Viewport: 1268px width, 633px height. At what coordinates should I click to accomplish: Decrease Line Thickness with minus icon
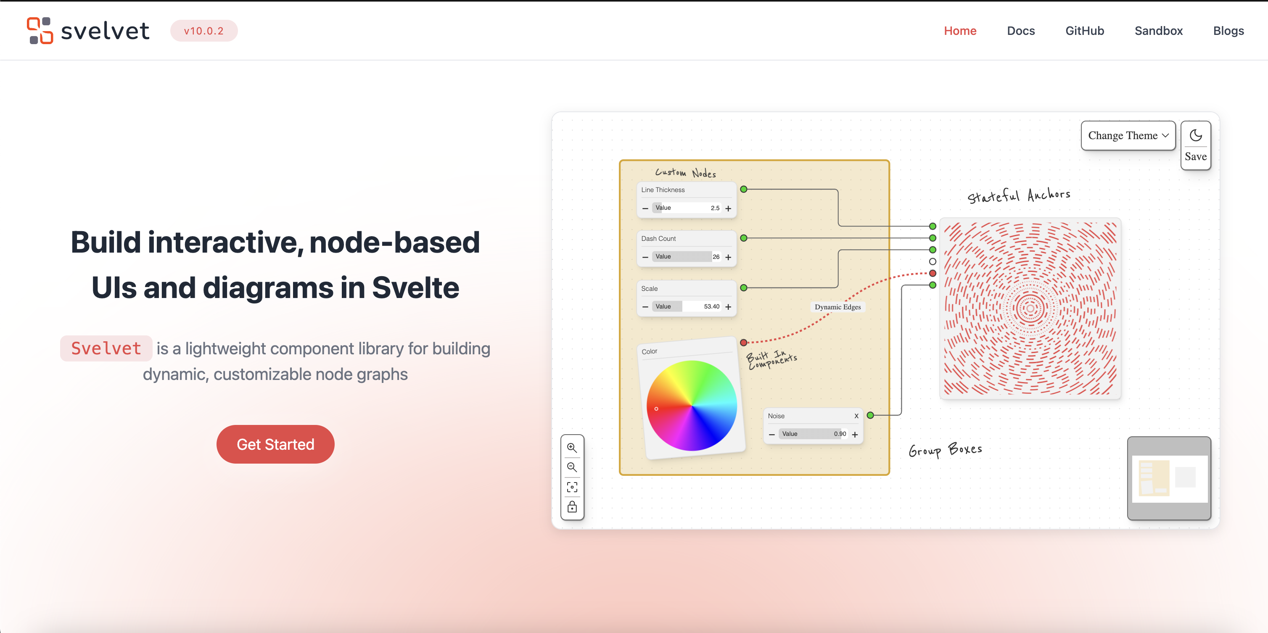coord(645,208)
